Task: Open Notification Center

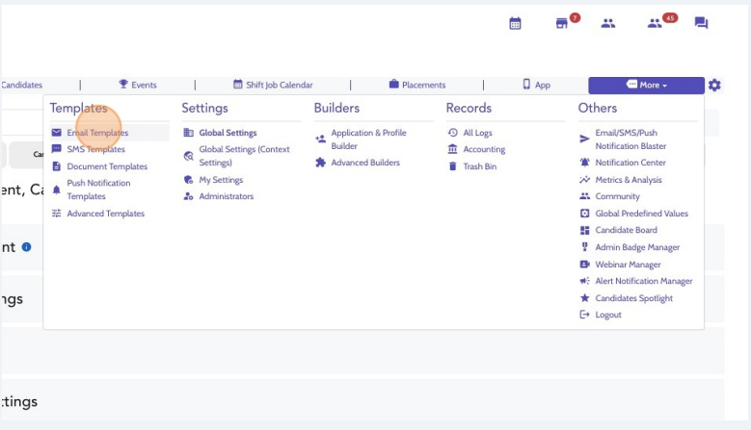Action: click(630, 163)
